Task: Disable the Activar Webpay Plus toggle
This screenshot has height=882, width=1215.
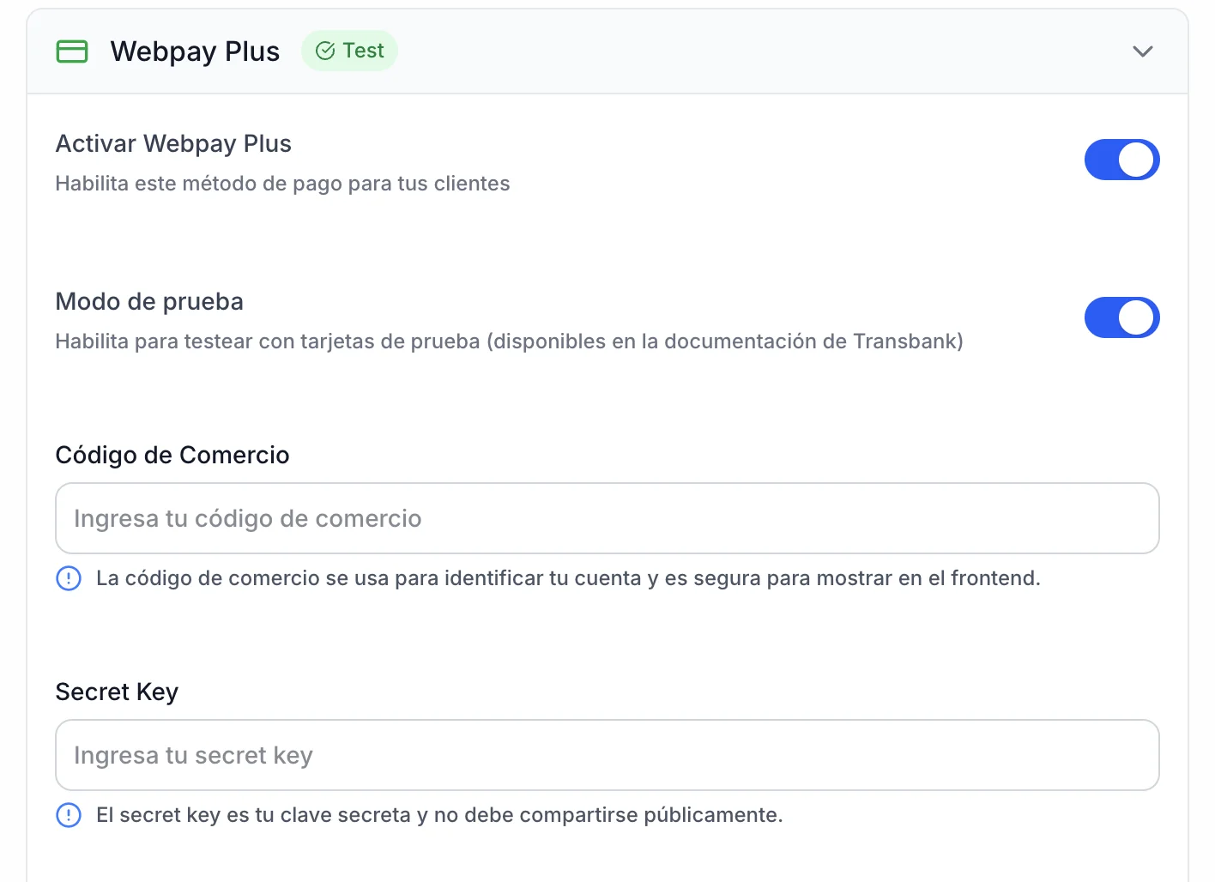Action: tap(1121, 160)
